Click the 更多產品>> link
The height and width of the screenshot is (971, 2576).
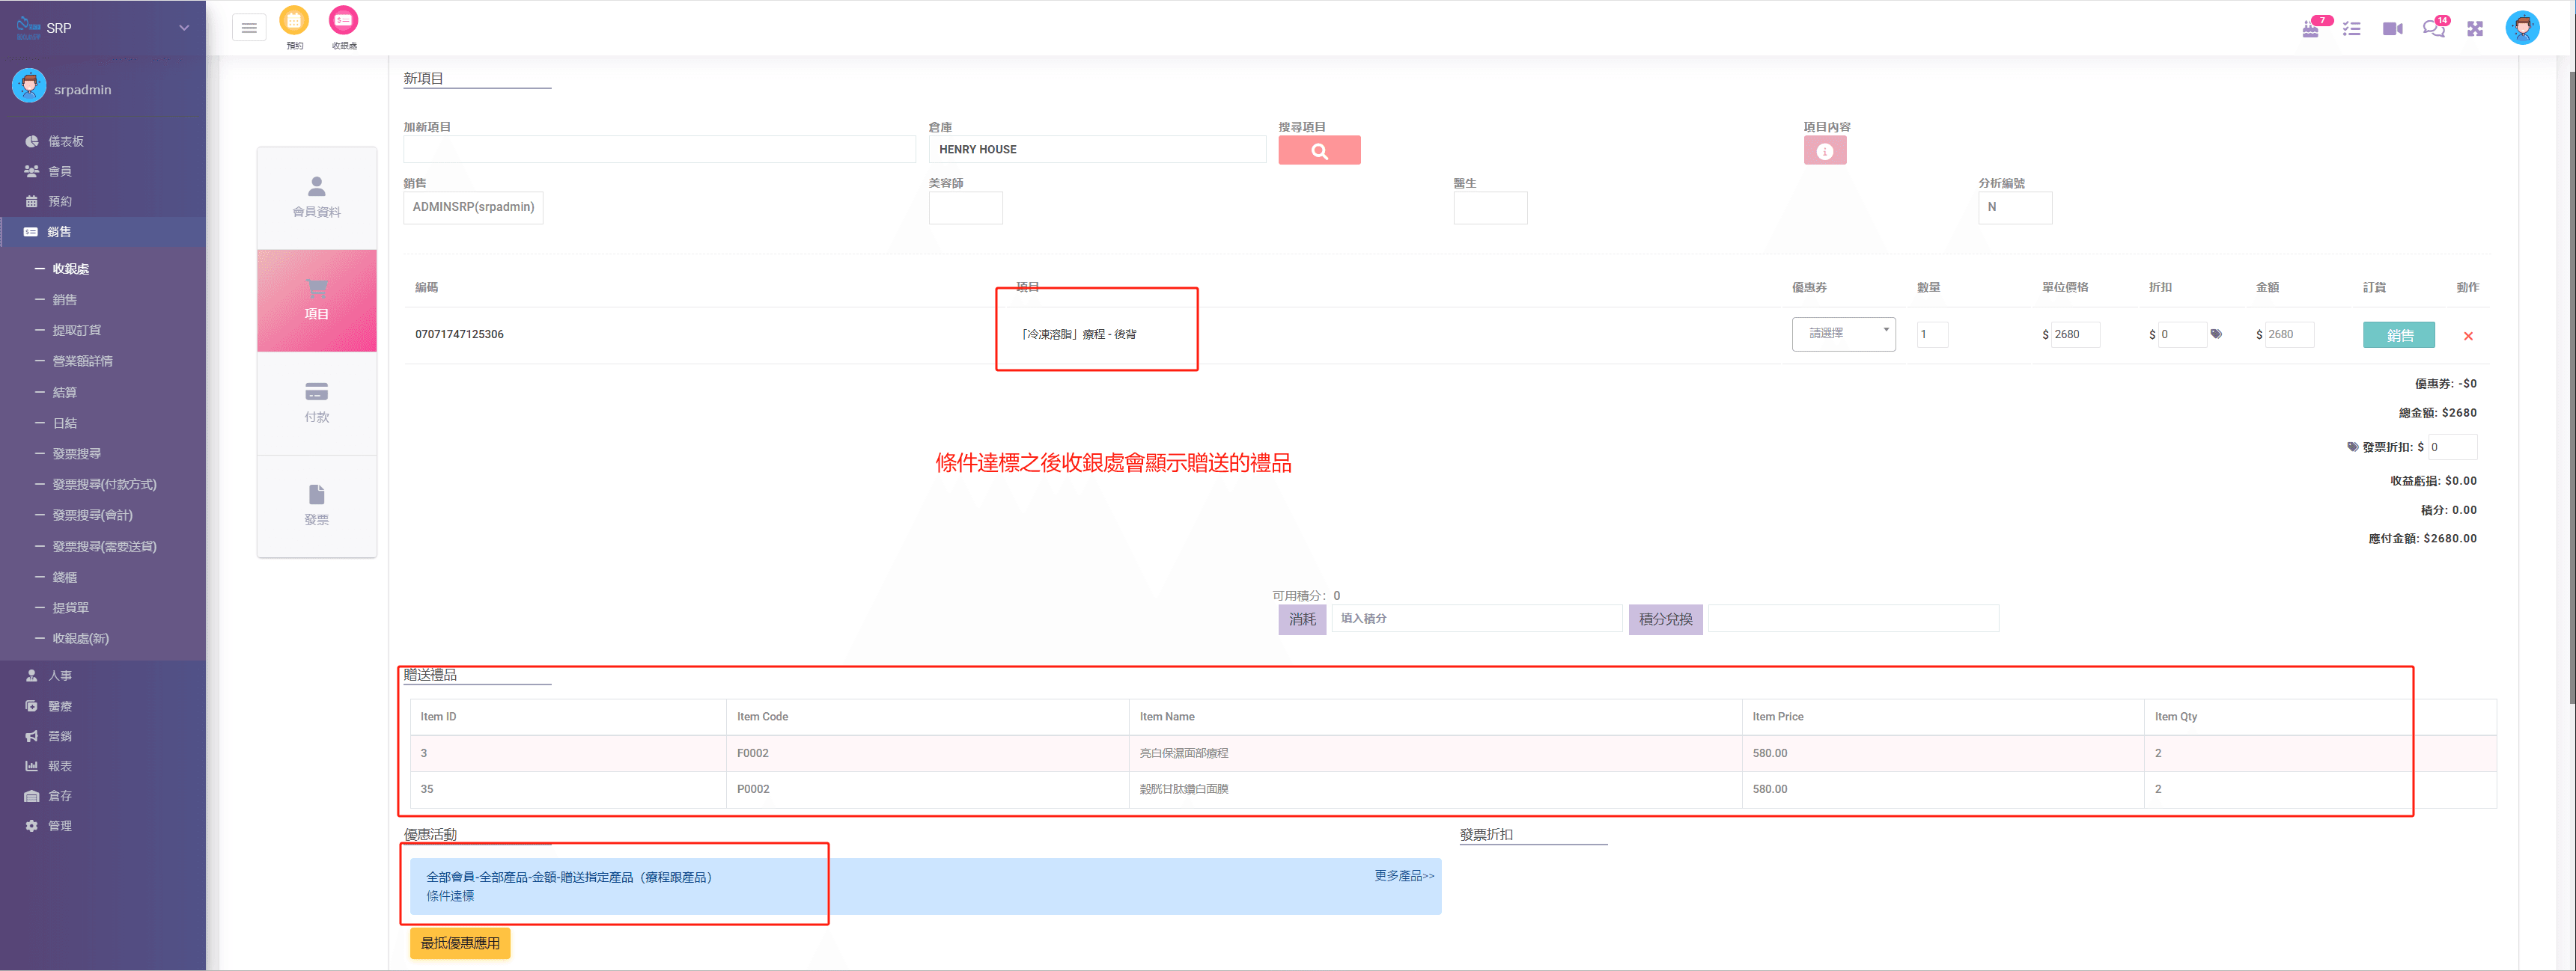pos(1403,876)
